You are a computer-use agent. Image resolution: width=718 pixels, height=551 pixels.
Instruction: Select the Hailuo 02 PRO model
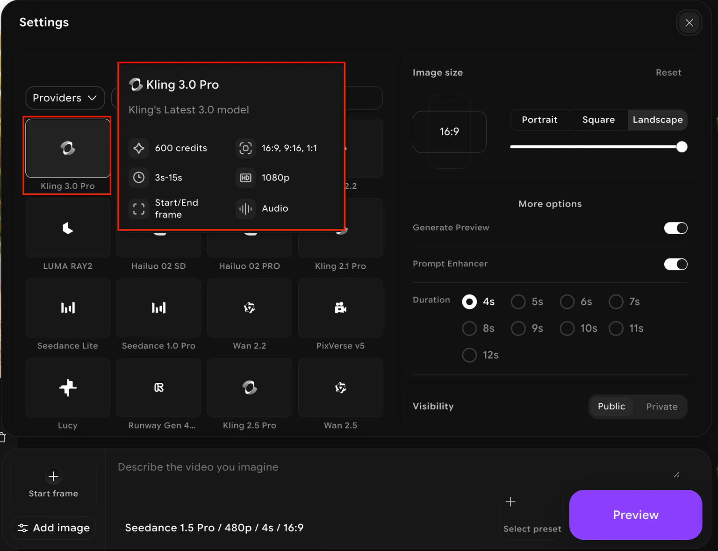250,244
